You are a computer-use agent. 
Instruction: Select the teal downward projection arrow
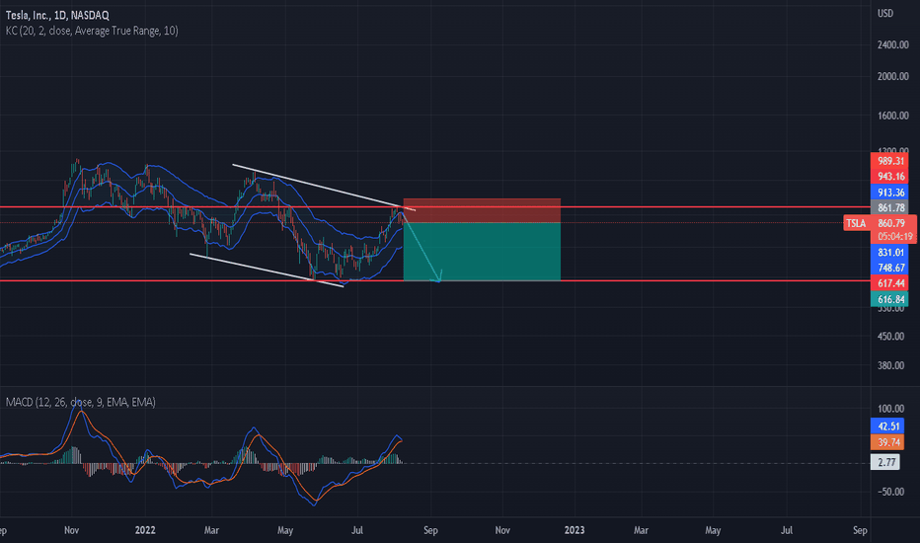tap(422, 246)
